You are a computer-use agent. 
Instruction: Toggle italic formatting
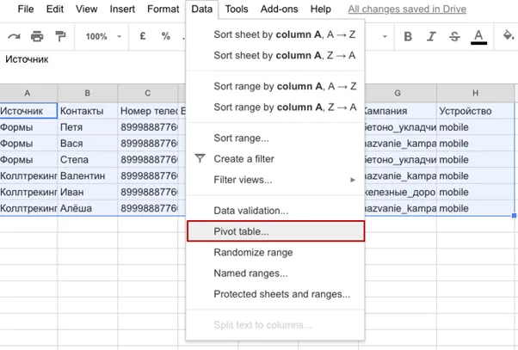tap(431, 36)
